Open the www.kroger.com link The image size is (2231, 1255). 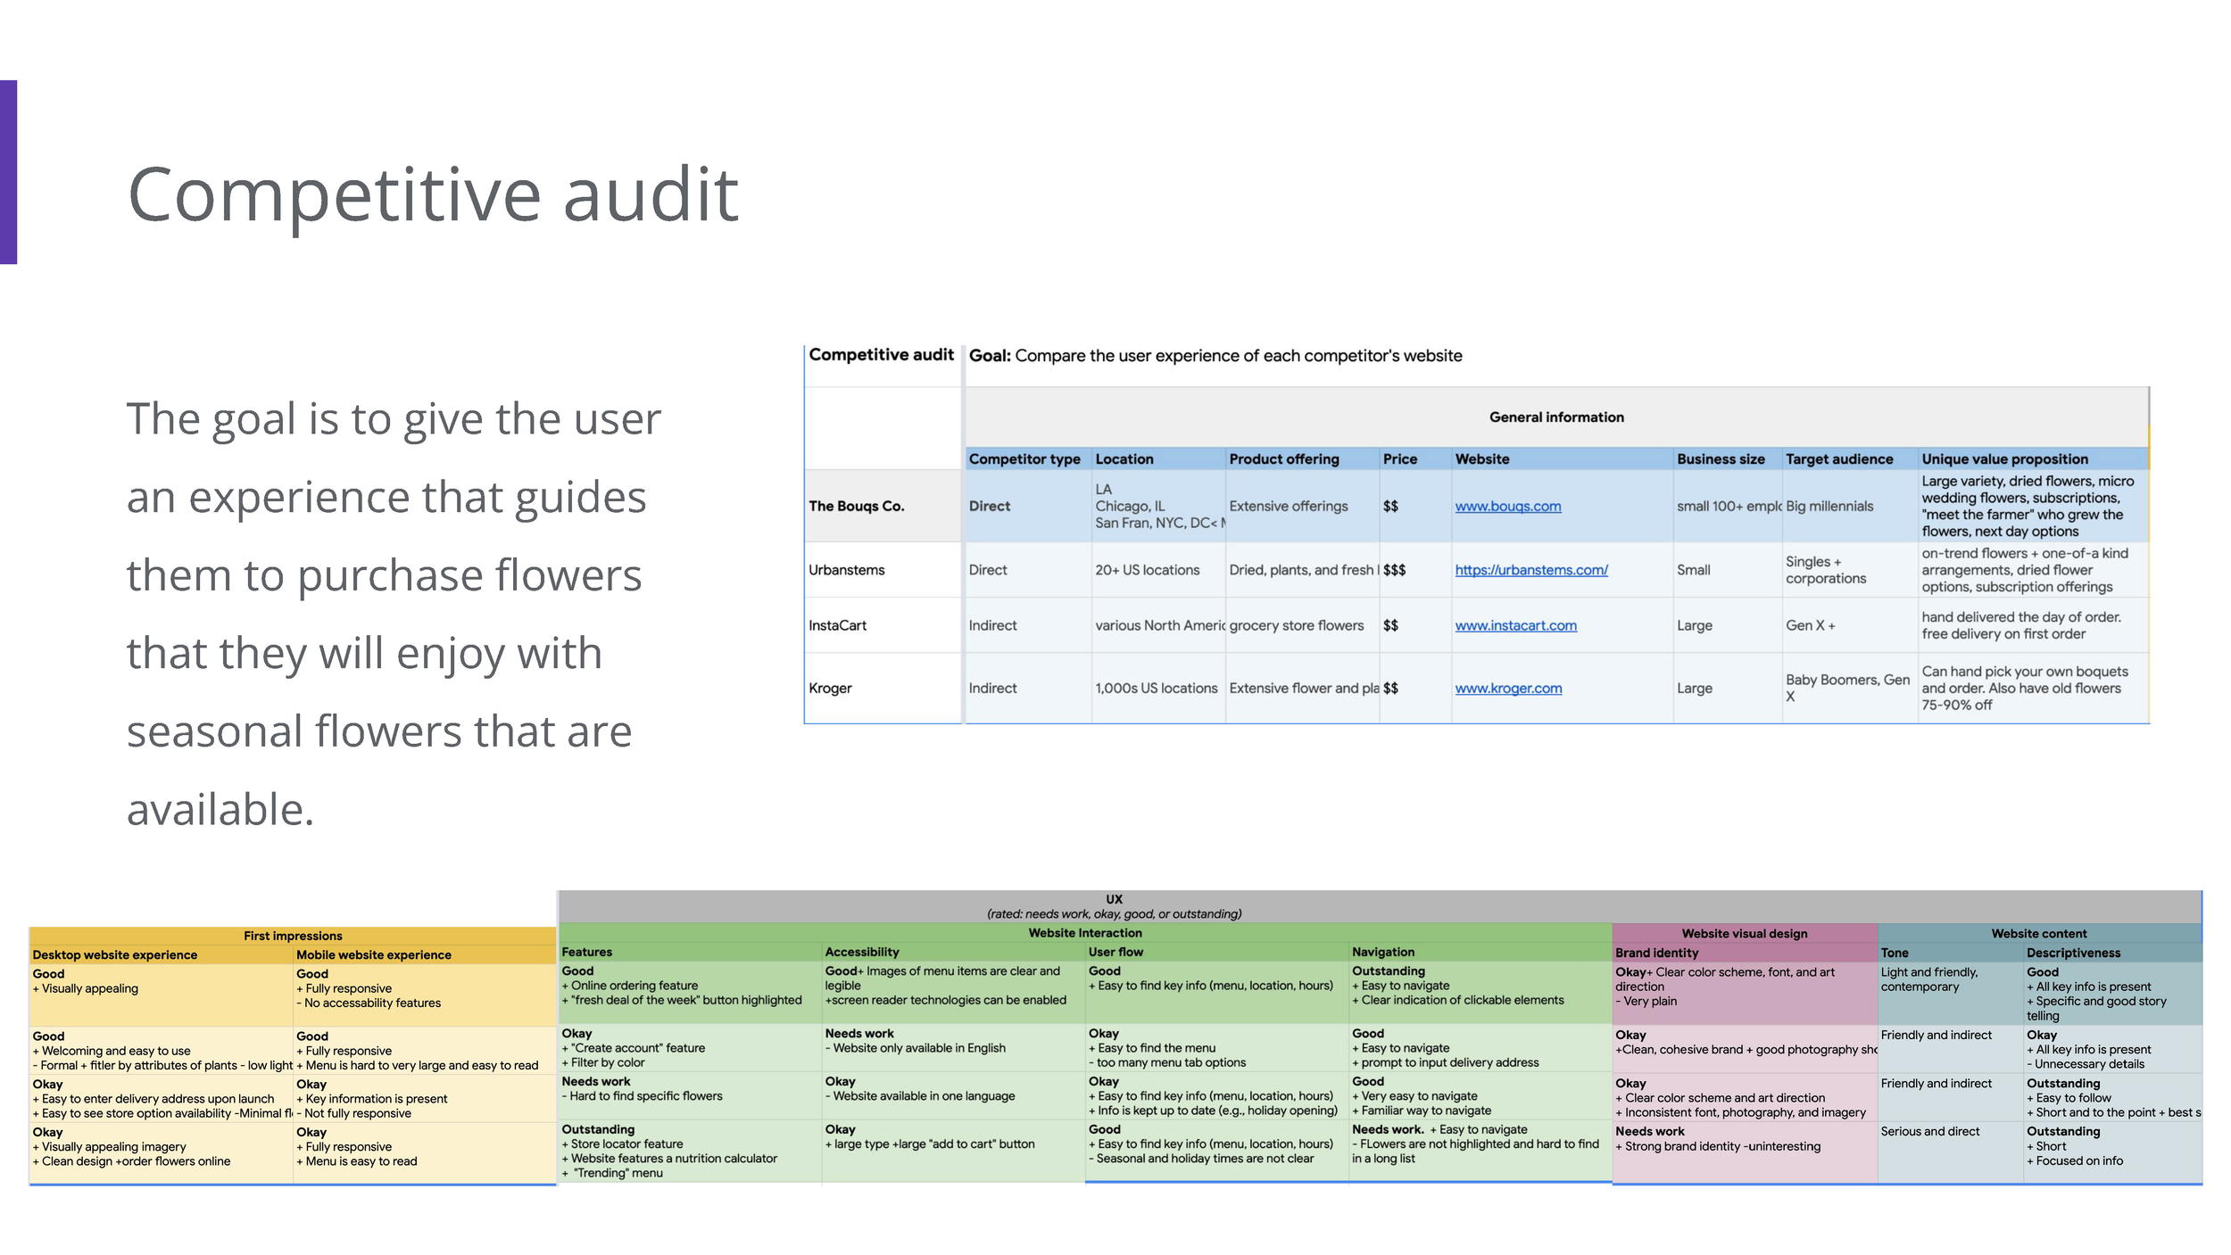(1508, 688)
